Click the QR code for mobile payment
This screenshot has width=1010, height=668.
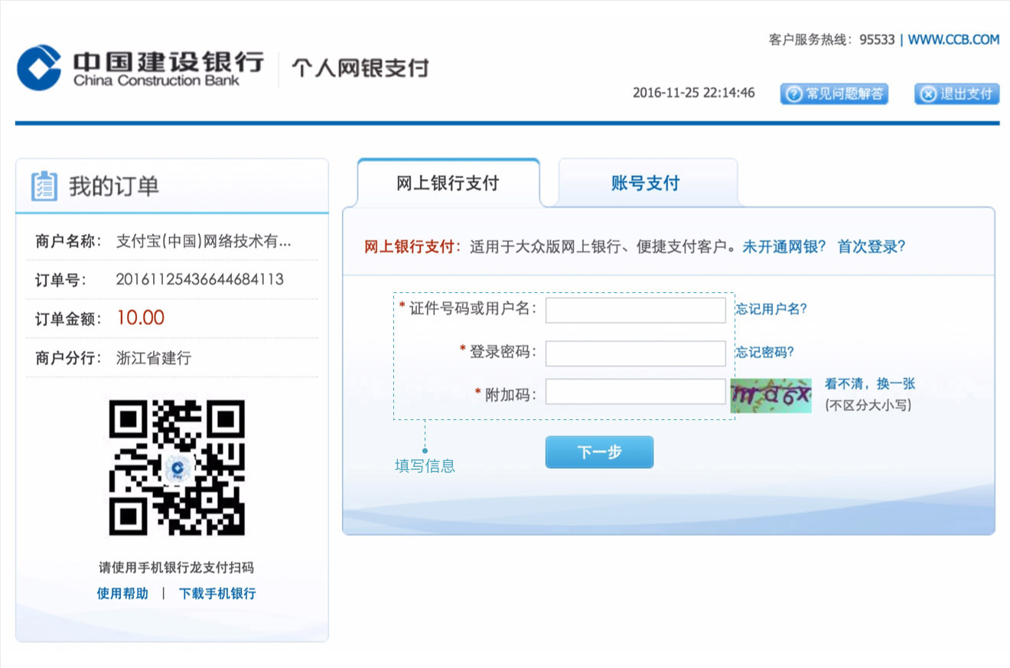point(176,468)
